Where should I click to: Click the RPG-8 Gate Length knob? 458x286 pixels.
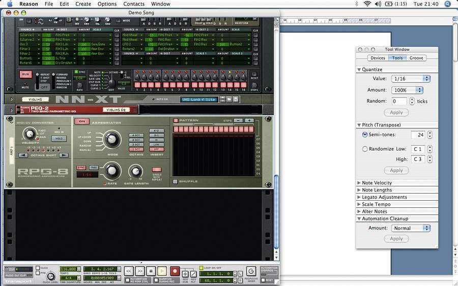[x=136, y=171]
